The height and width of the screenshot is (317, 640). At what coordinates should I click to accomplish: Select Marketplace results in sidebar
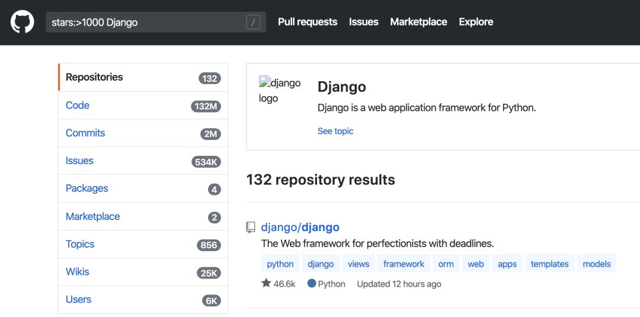(143, 216)
